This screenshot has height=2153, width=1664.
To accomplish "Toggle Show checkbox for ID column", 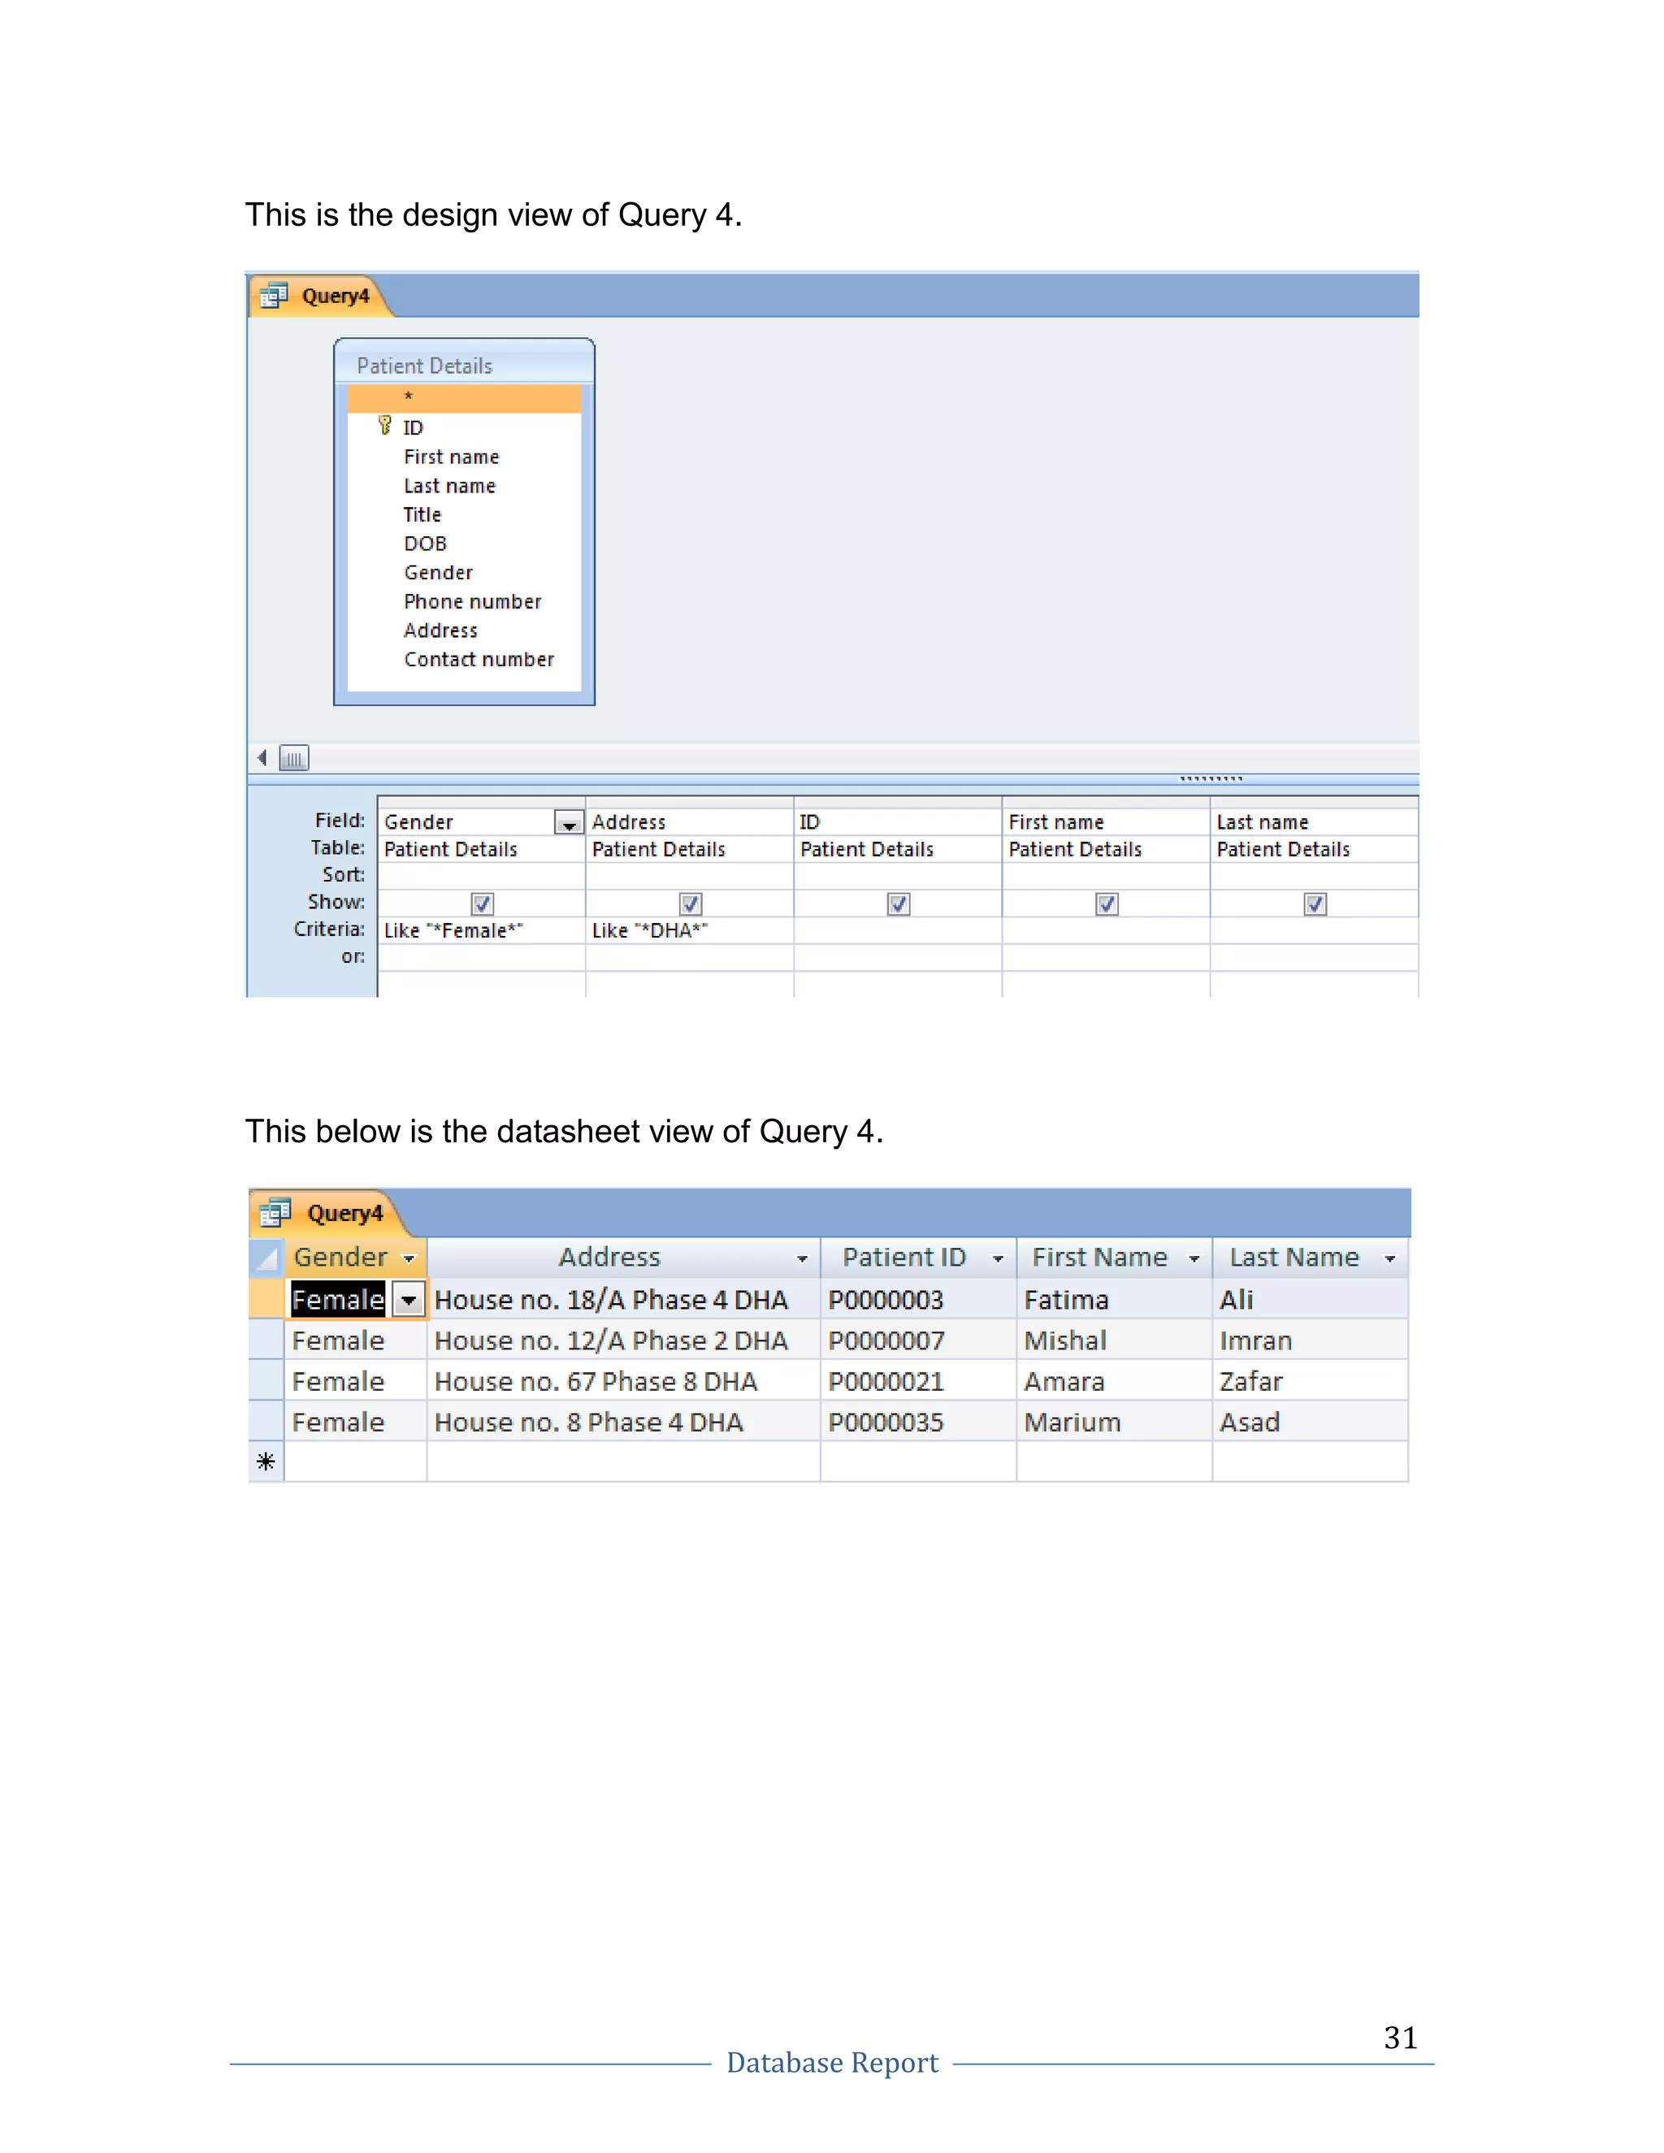I will [x=898, y=904].
